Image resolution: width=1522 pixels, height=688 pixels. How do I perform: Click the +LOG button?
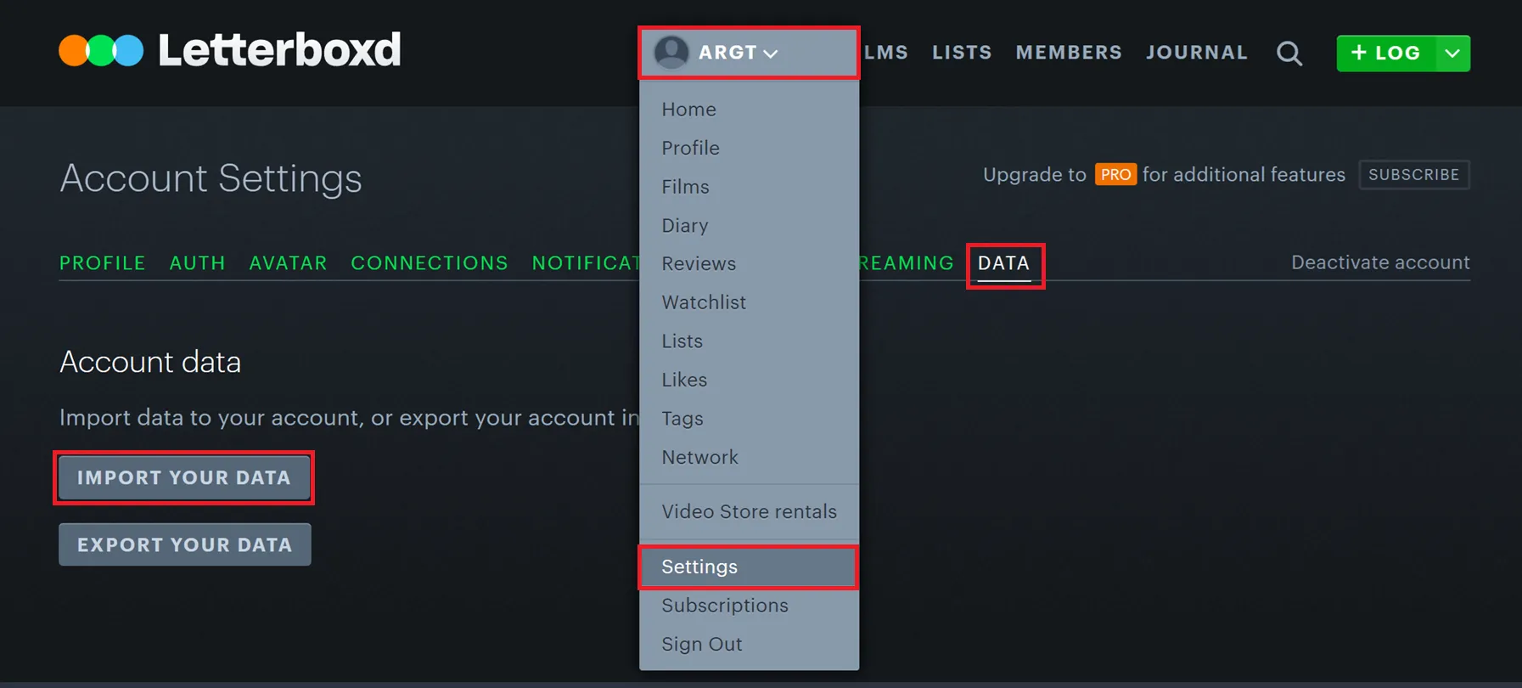point(1385,53)
